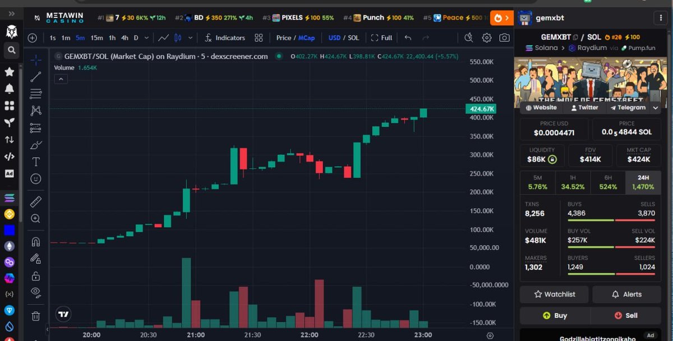Collapse the chart legend Volume arrow
Viewport: 673px width, 341px height.
(61, 79)
